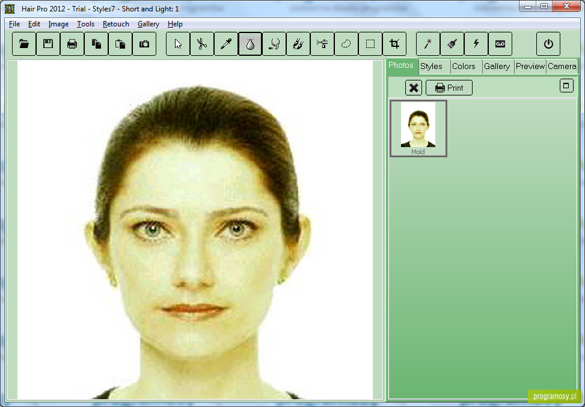Click the printer icon in the toolbar
The height and width of the screenshot is (407, 585).
(72, 44)
